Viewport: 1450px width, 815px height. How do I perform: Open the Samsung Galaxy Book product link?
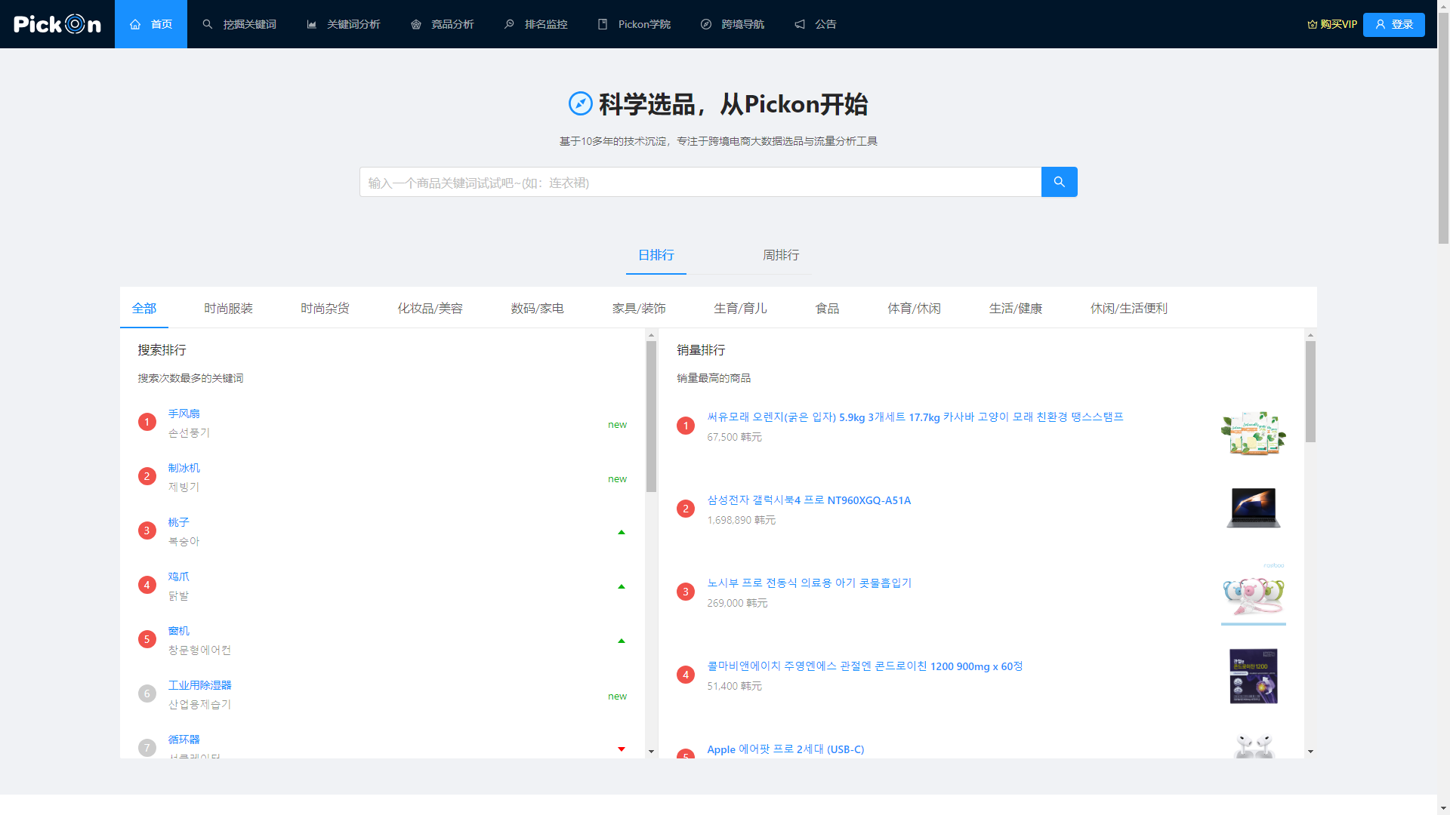click(808, 500)
